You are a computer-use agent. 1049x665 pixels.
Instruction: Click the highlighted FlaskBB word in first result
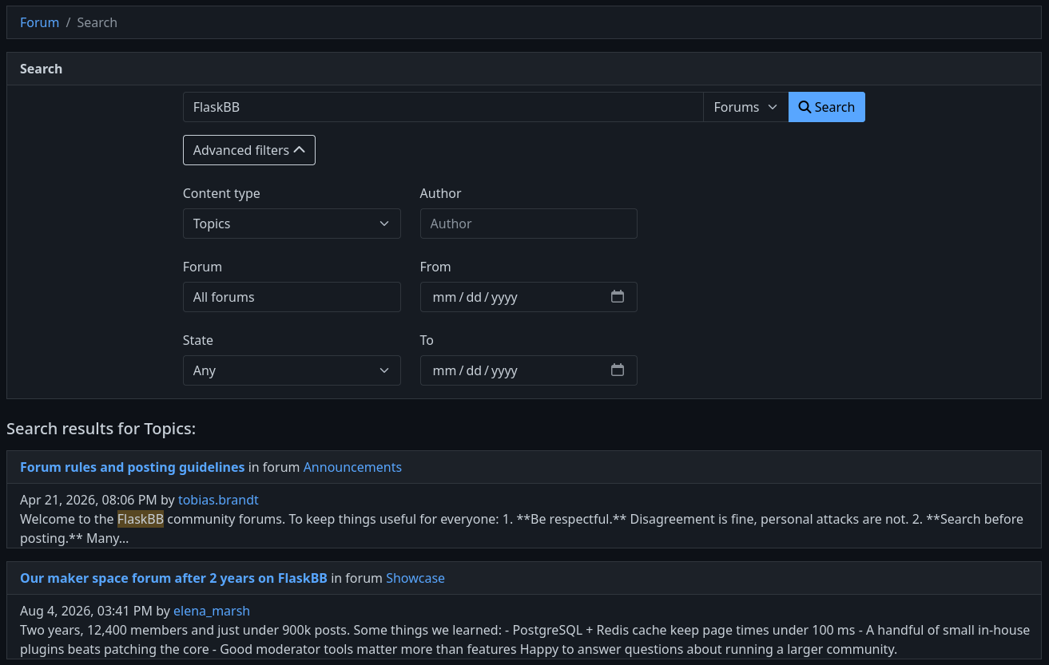pyautogui.click(x=141, y=519)
